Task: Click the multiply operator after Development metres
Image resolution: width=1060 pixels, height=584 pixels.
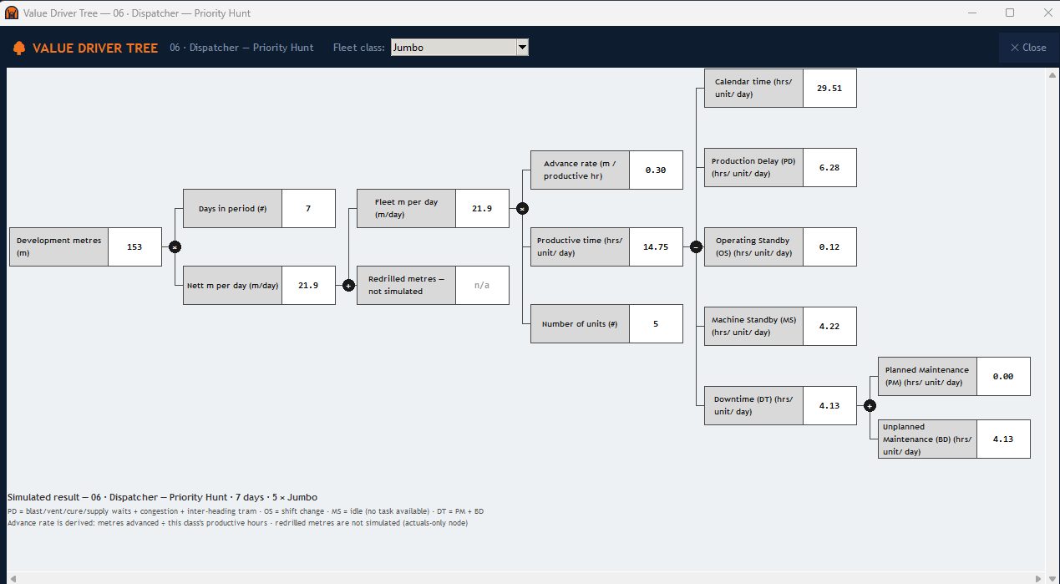Action: tap(175, 246)
